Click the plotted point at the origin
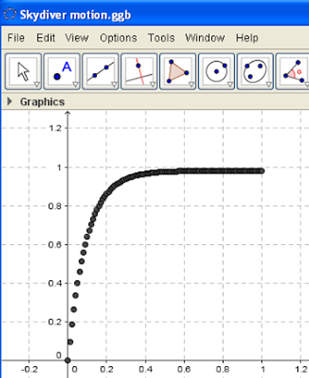Screen dimensions: 309x378 (68, 360)
